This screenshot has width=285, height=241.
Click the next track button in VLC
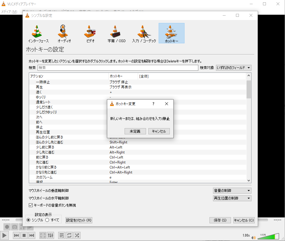(x=32, y=235)
